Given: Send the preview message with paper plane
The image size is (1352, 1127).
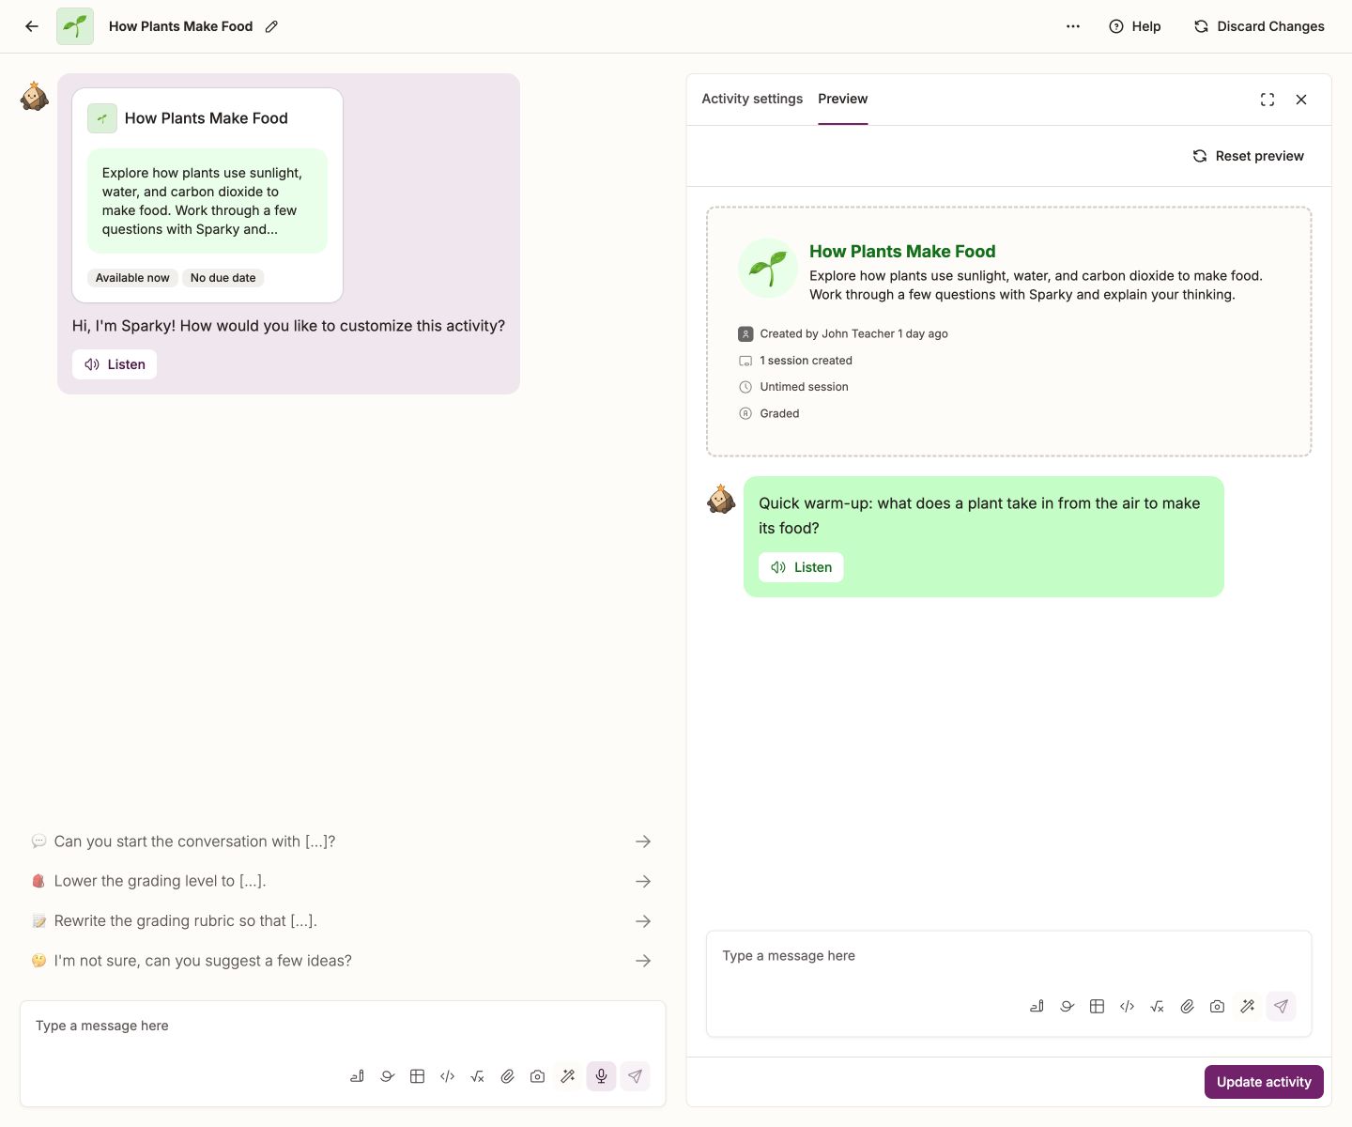Looking at the screenshot, I should [x=1281, y=1006].
